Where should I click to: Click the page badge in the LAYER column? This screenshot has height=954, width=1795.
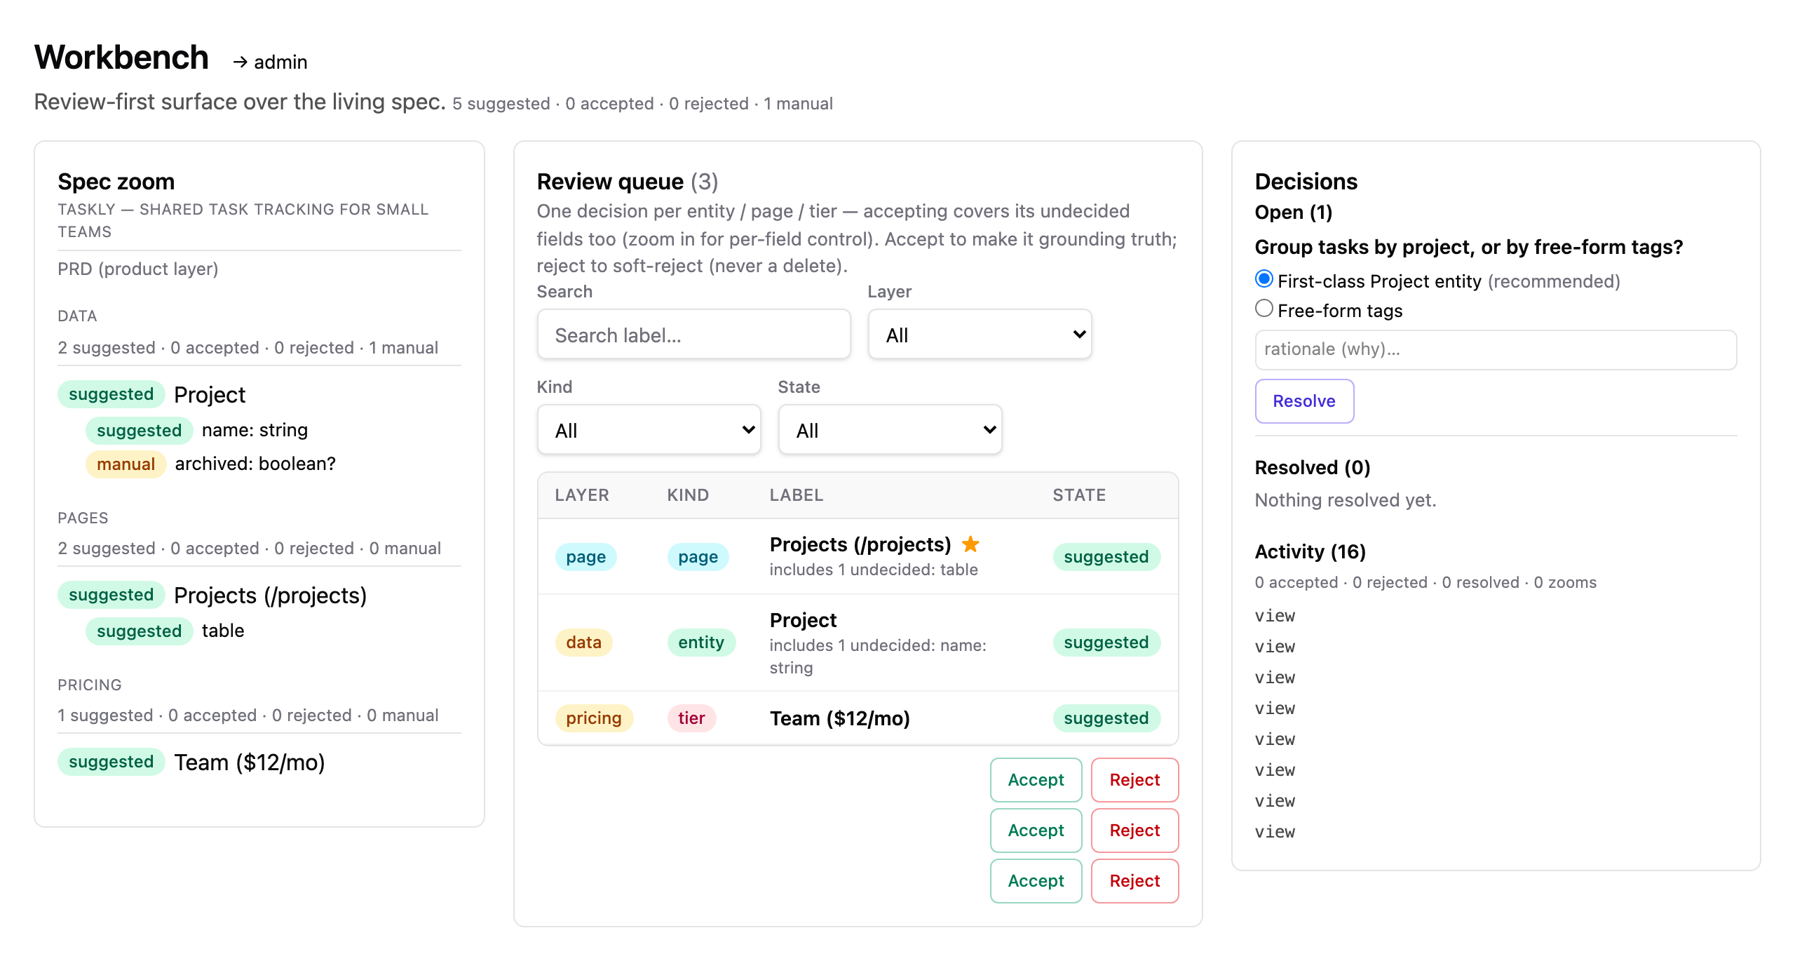[x=585, y=557]
